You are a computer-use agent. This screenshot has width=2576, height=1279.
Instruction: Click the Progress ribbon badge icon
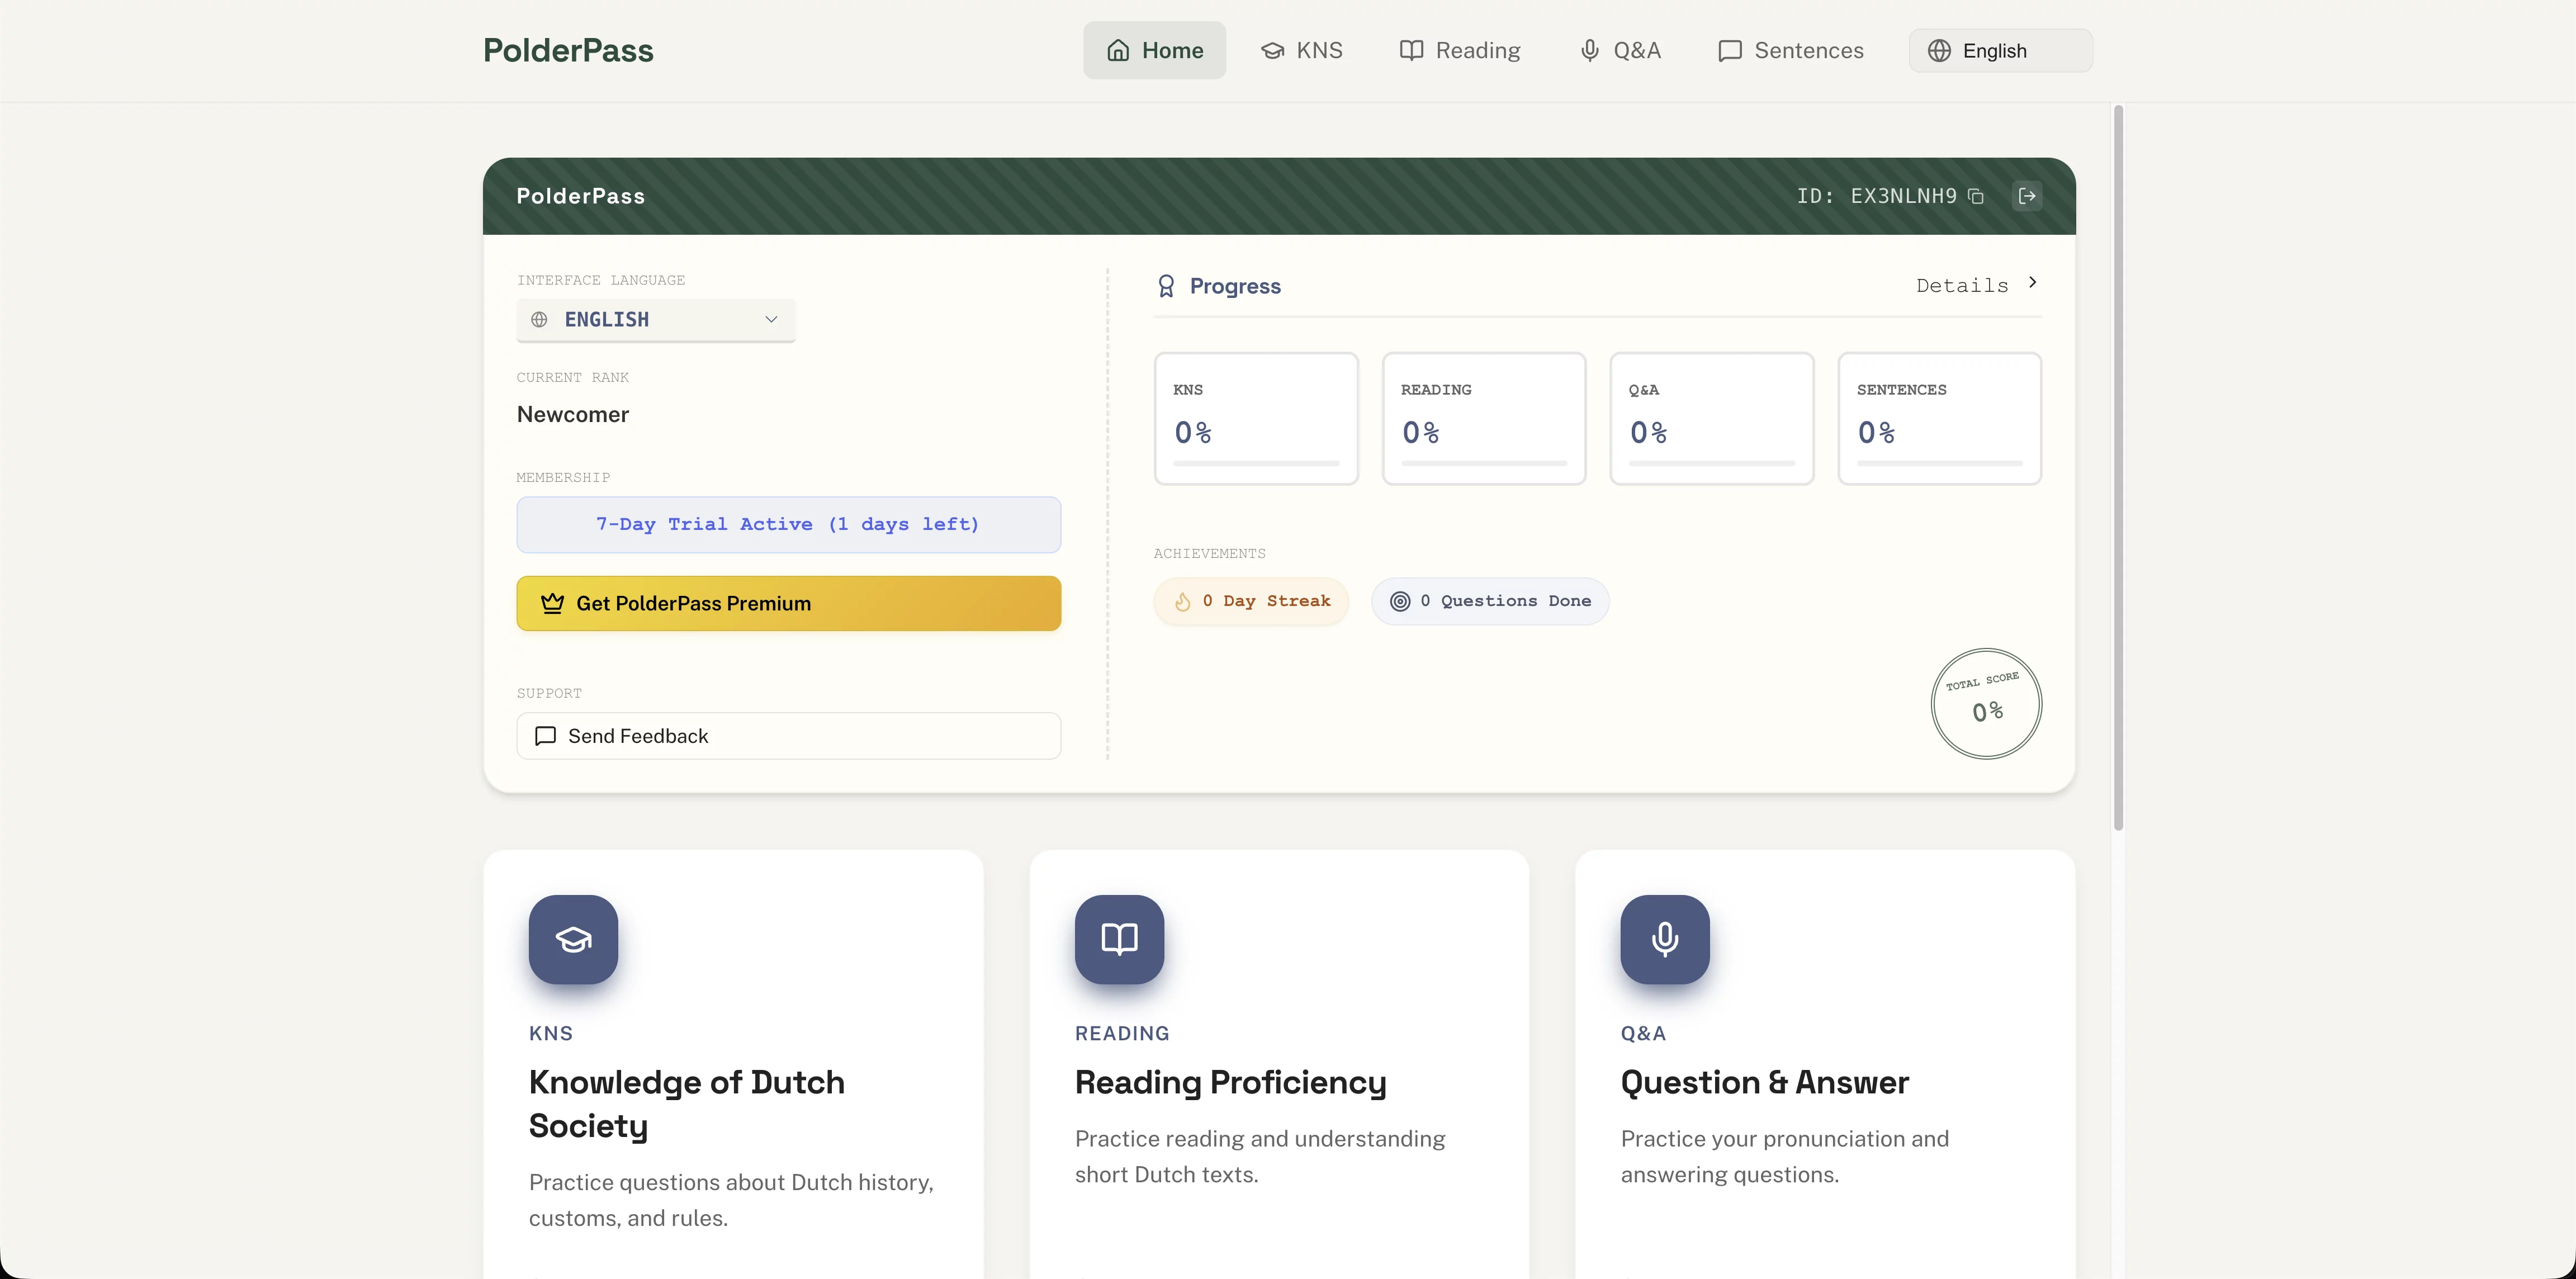click(x=1166, y=286)
